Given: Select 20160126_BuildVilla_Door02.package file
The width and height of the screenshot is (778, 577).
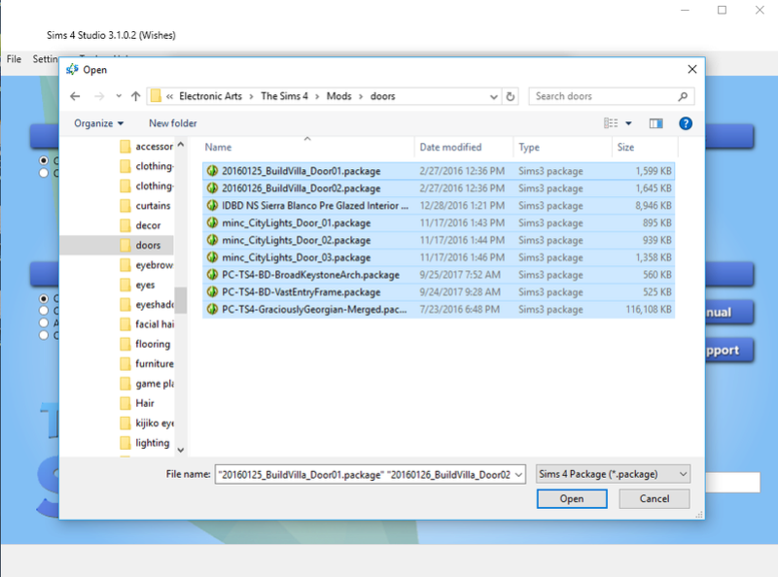Looking at the screenshot, I should coord(439,188).
